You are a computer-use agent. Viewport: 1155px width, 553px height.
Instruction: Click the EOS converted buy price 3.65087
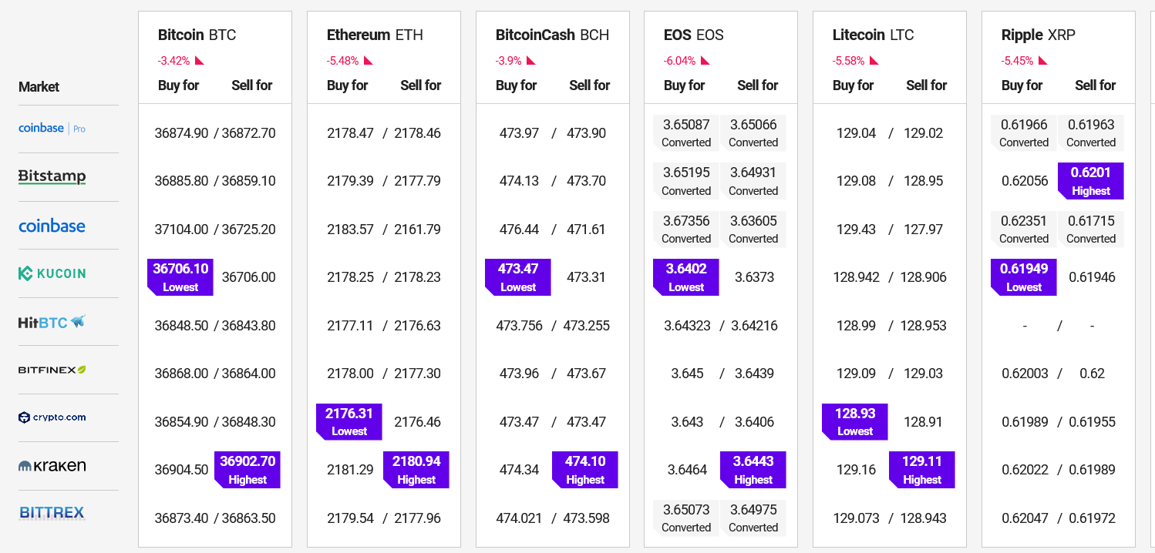[x=685, y=132]
